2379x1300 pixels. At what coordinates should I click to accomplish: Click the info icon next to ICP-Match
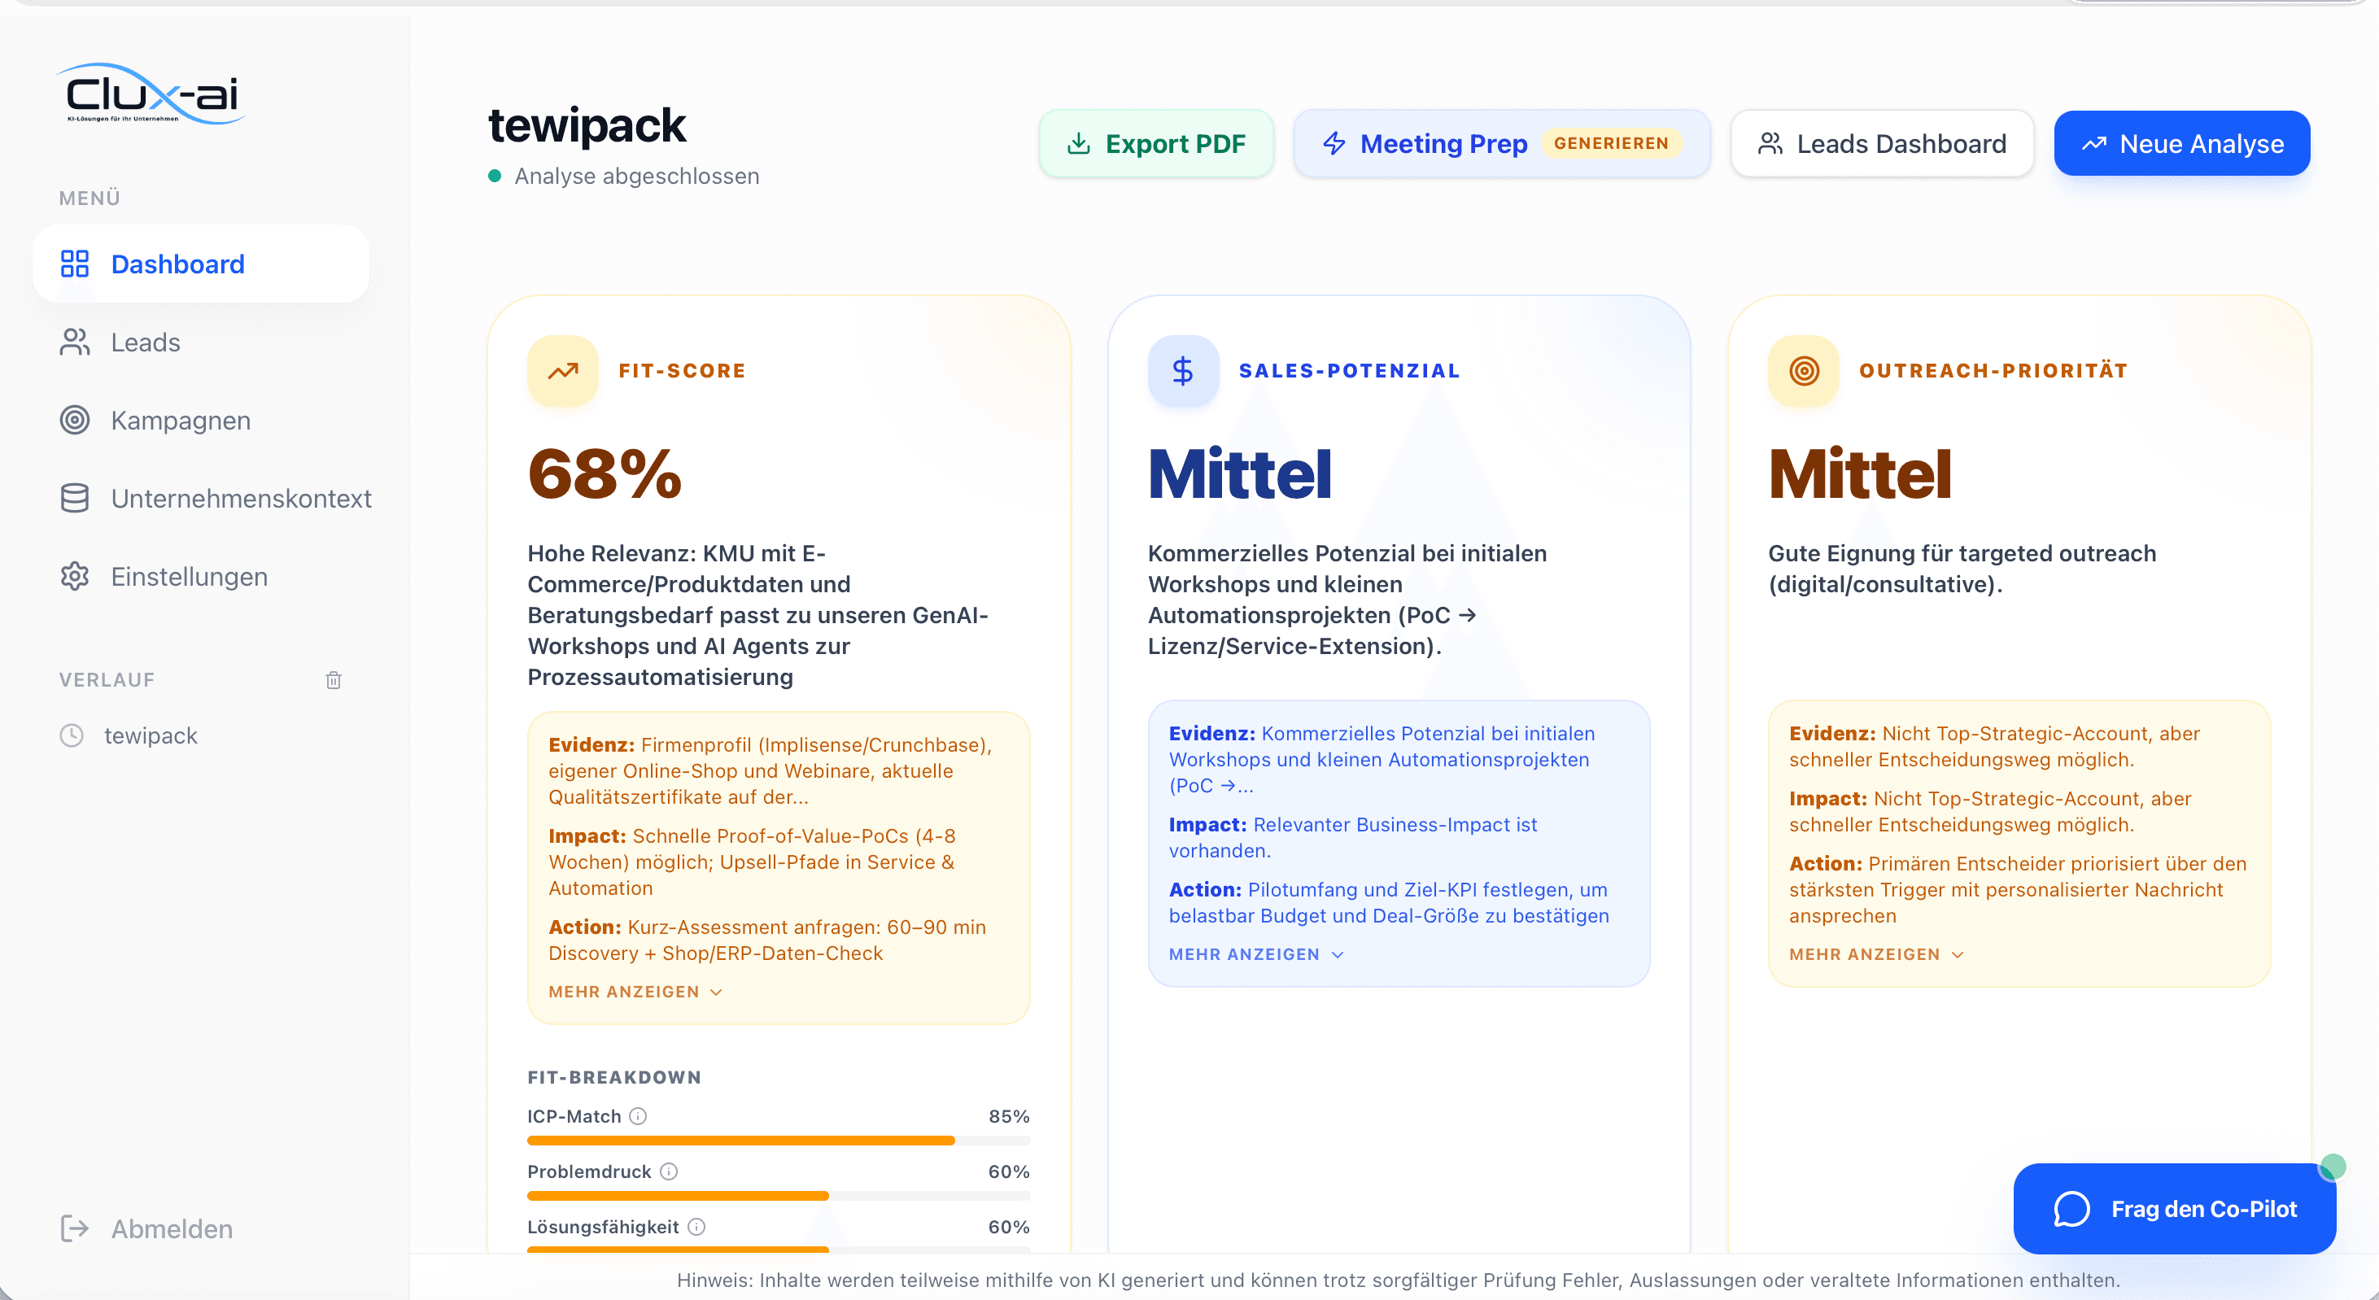638,1115
